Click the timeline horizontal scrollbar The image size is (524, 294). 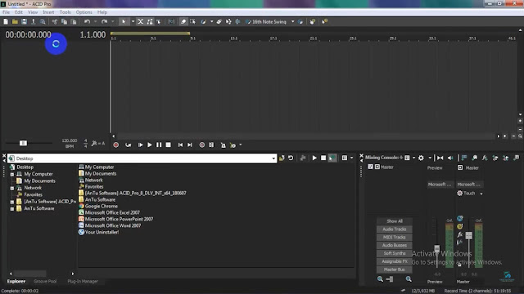[305, 136]
